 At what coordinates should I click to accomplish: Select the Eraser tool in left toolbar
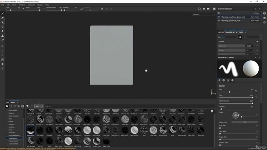3,18
